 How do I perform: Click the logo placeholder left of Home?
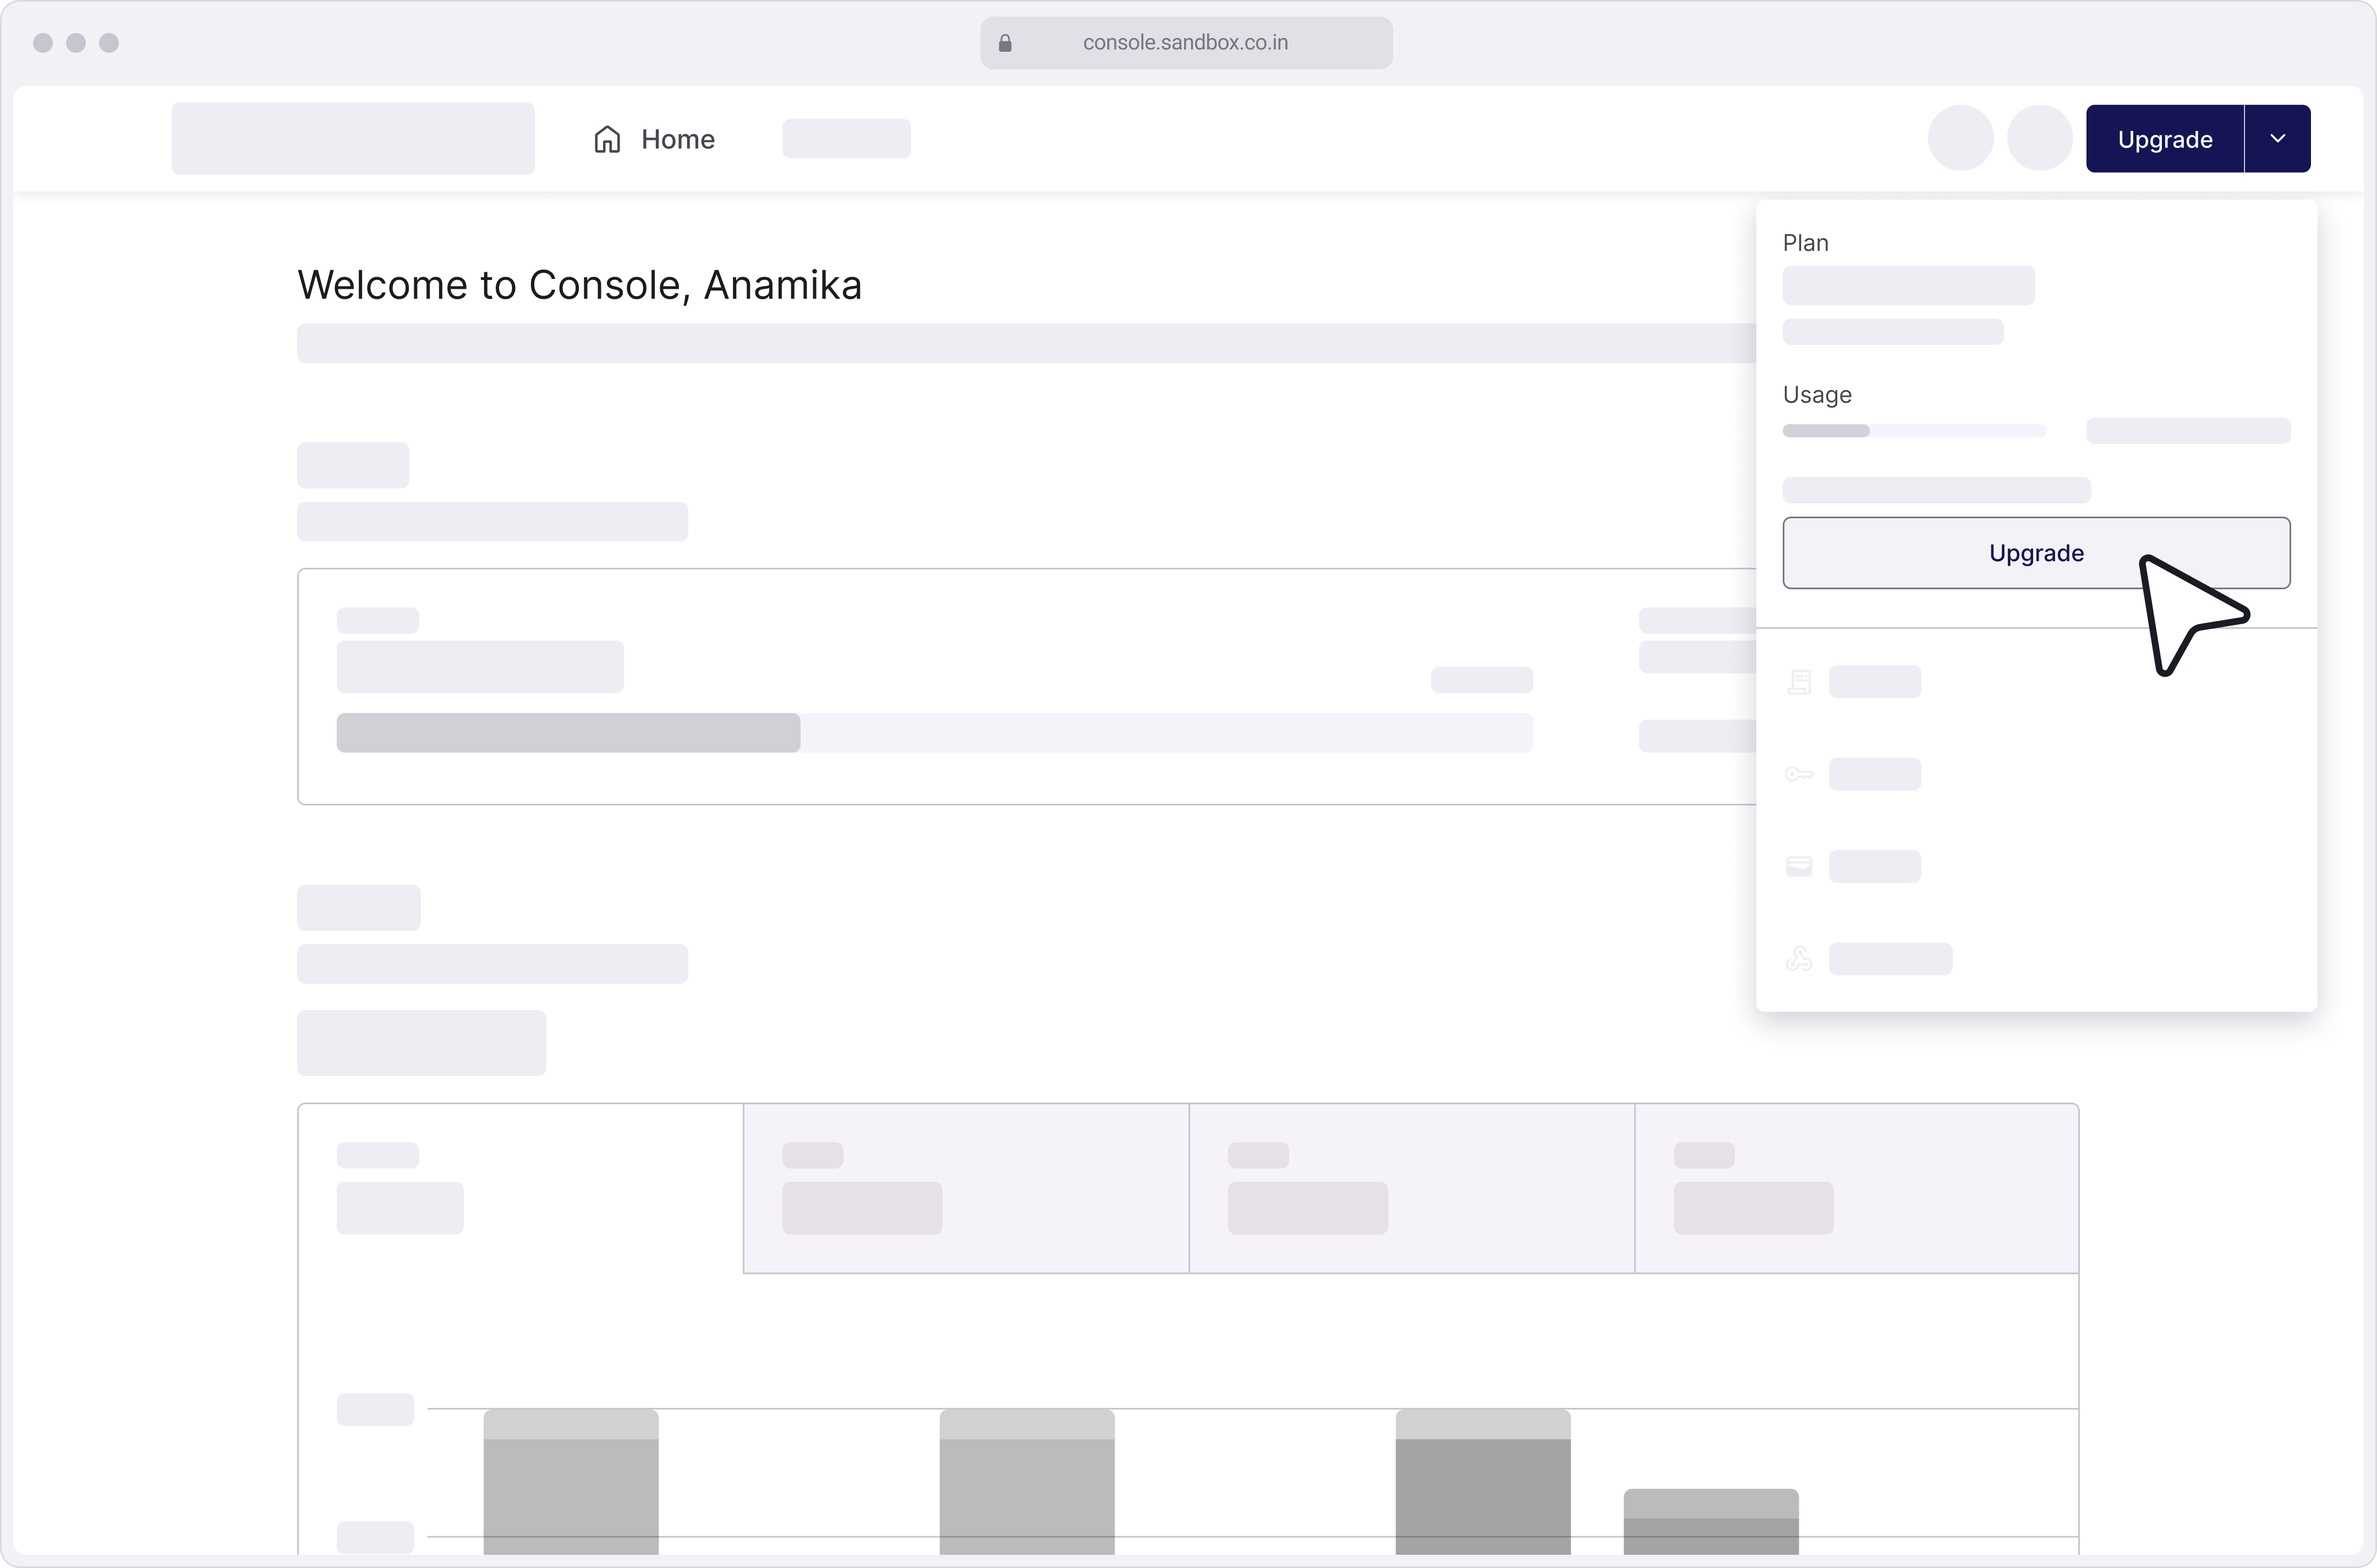(x=353, y=138)
